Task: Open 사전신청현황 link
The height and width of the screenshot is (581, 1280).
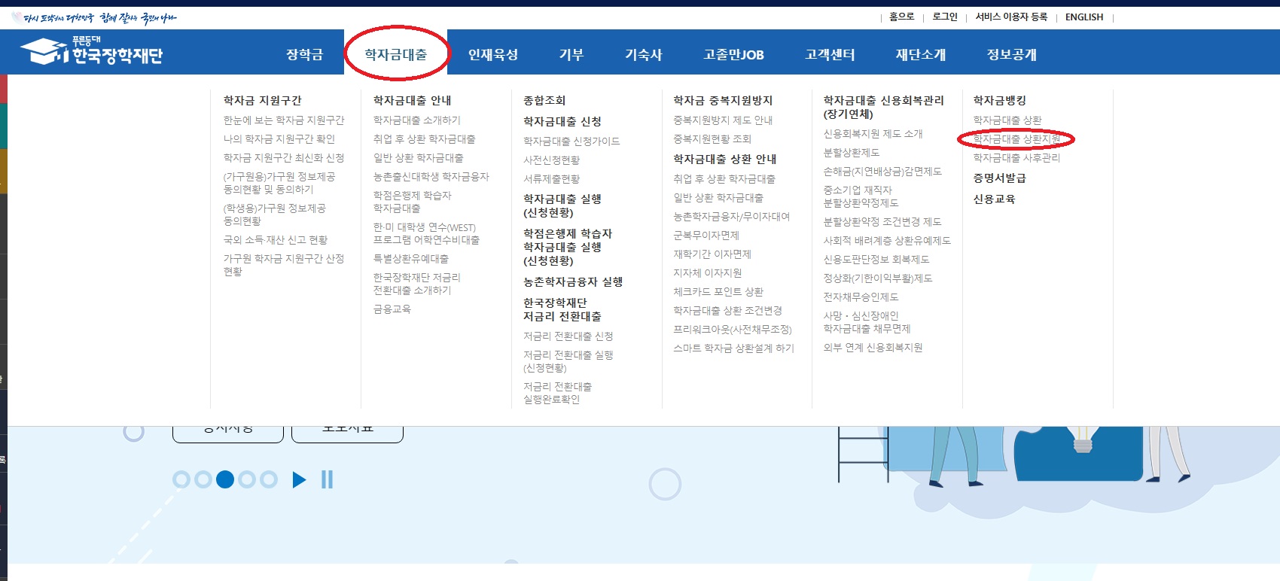Action: [551, 160]
